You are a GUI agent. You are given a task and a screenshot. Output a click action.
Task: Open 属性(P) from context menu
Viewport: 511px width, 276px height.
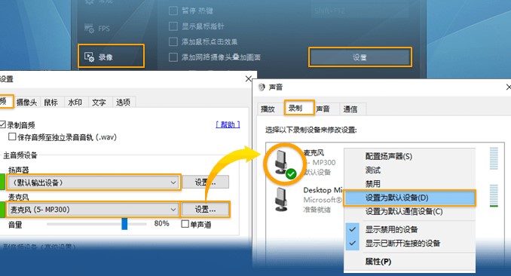click(x=410, y=262)
